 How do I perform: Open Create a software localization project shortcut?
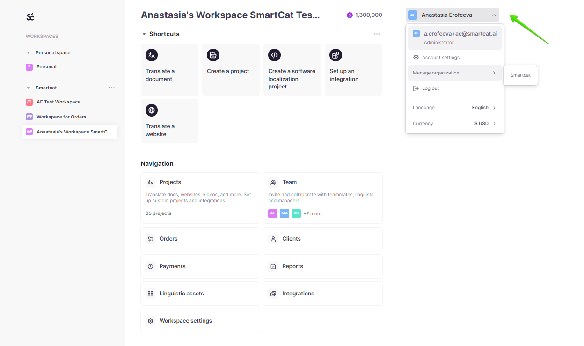292,70
